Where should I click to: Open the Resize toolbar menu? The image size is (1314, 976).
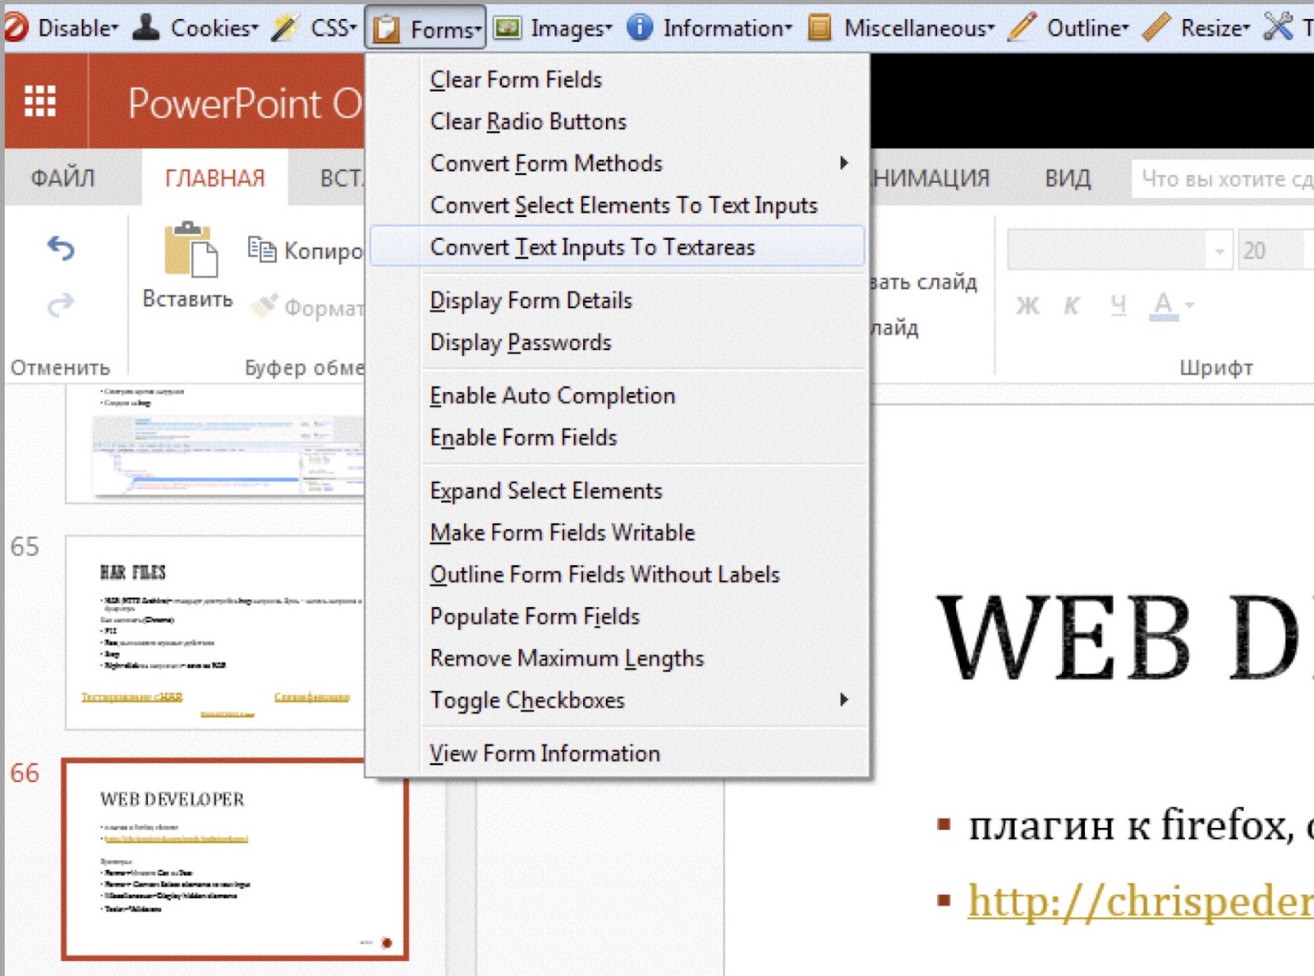1197,28
